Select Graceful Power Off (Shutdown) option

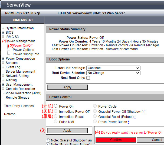95,111
